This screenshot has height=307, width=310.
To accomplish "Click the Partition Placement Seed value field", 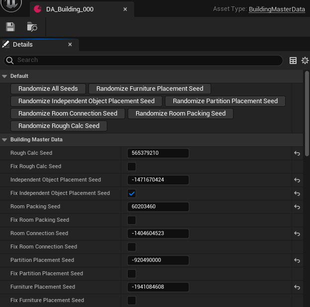I will 158,260.
